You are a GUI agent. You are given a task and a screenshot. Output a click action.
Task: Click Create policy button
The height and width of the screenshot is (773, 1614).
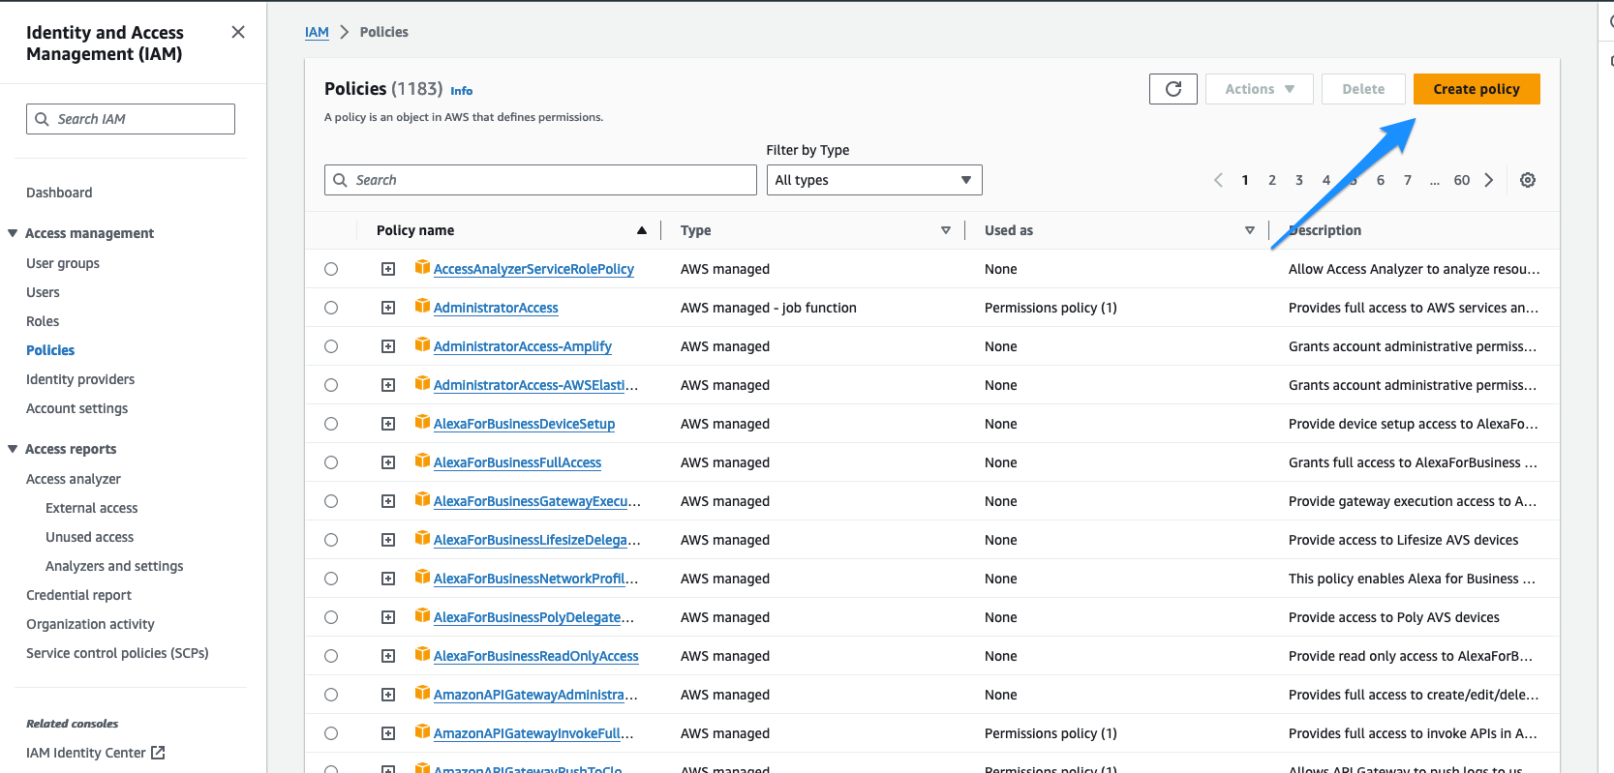coord(1477,89)
